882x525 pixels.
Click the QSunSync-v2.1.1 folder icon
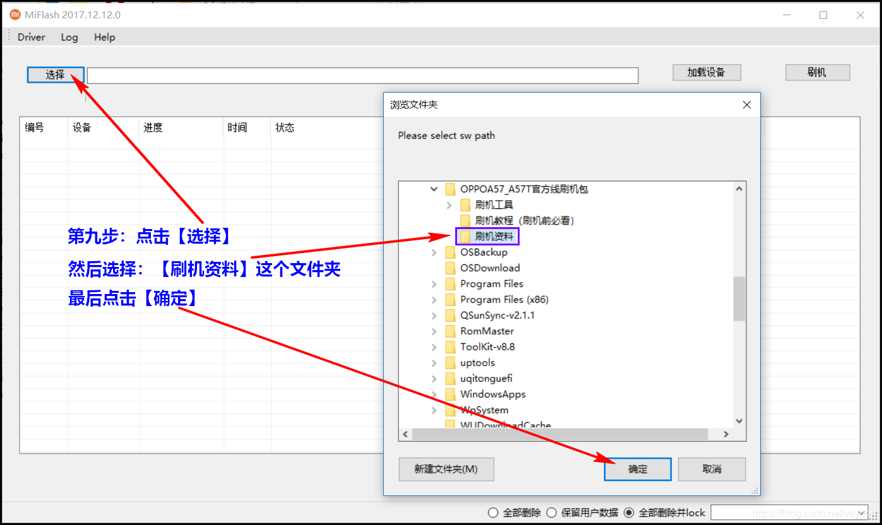450,316
